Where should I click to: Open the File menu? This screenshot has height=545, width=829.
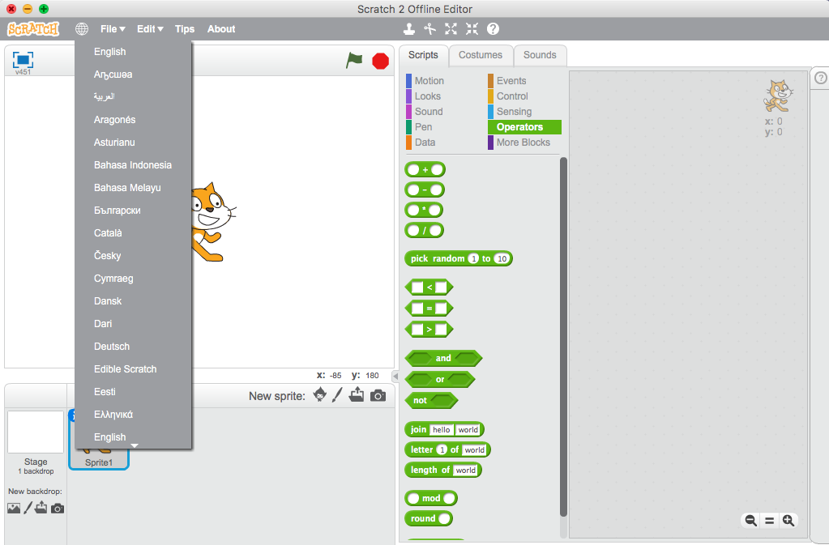pos(113,29)
